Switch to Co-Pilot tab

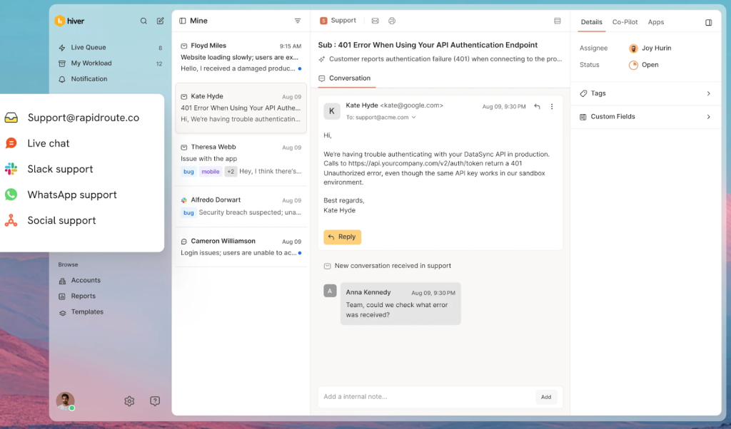[625, 22]
